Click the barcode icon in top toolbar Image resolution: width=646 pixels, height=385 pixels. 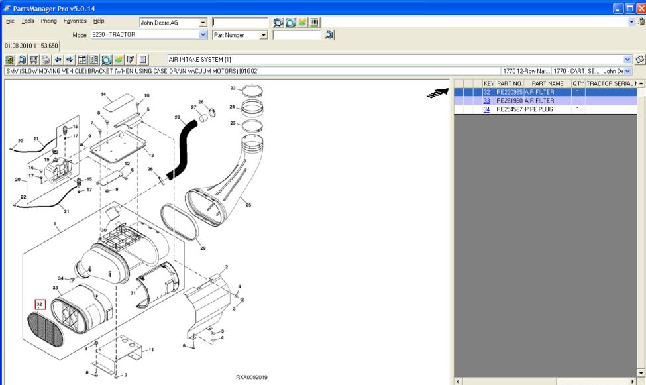coord(314,23)
